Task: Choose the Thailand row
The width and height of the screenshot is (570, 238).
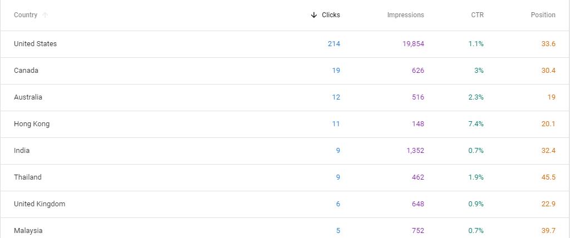Action: [285, 178]
